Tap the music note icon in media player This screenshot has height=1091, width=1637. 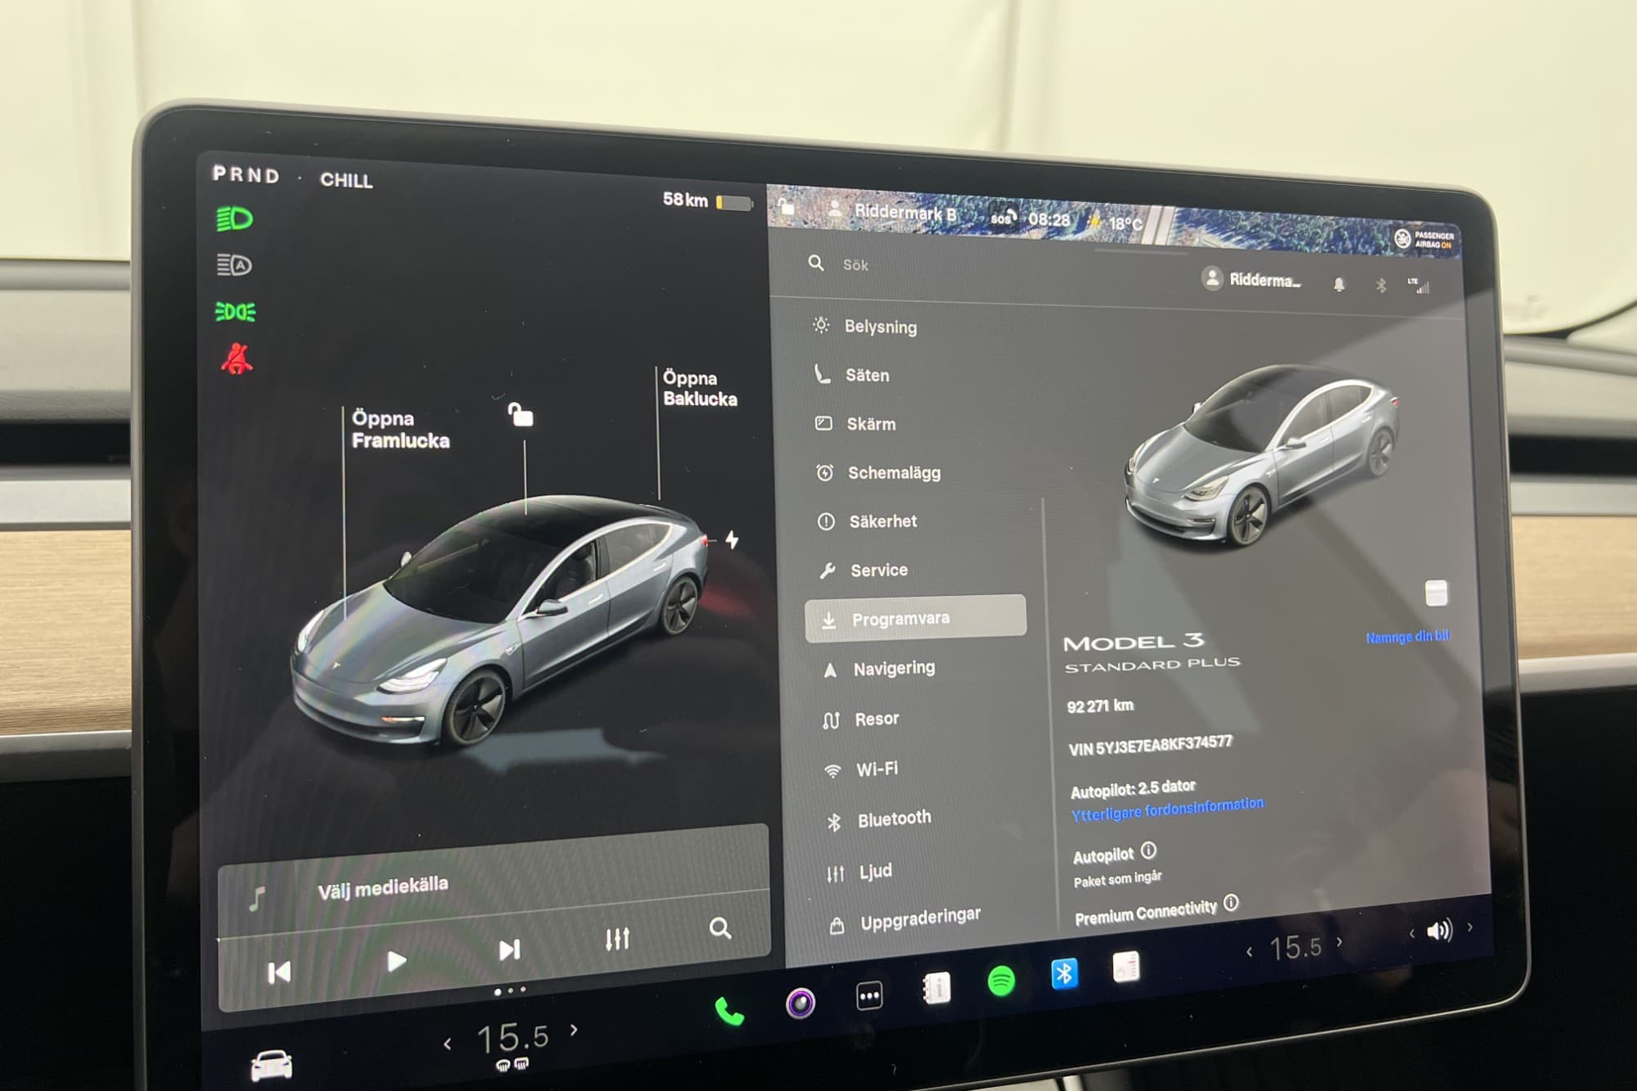pyautogui.click(x=257, y=899)
